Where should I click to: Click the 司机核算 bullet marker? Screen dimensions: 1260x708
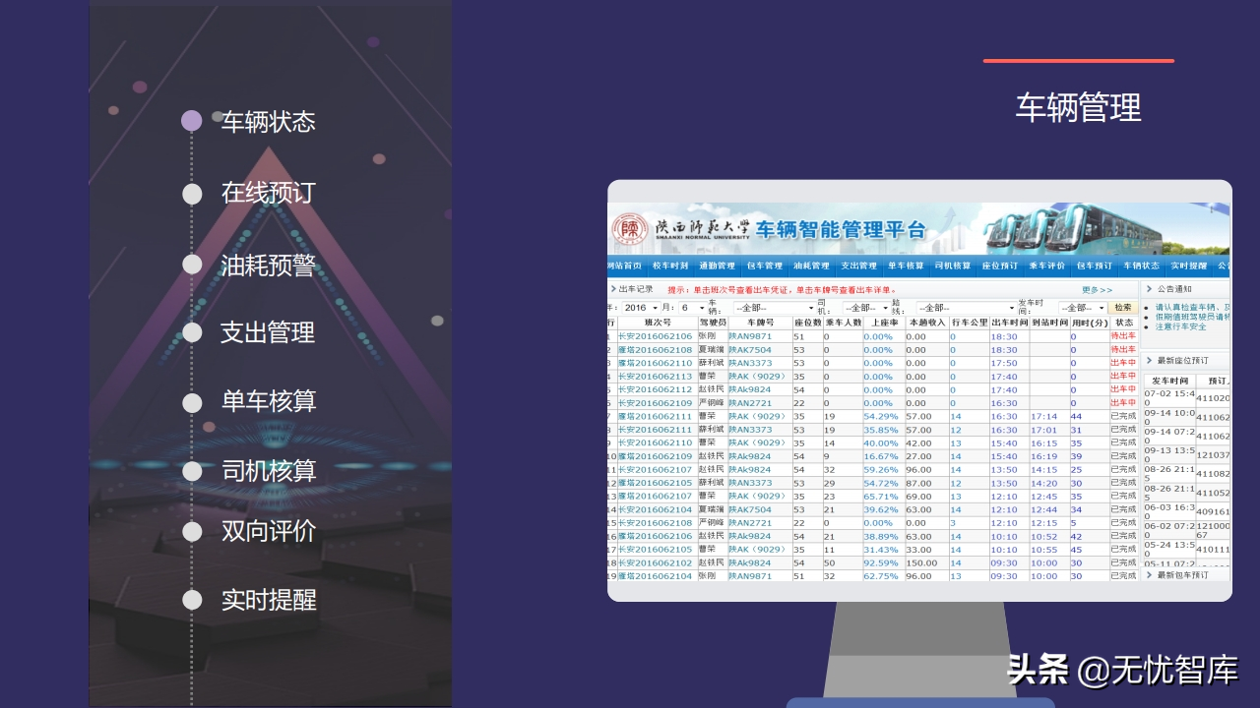[x=192, y=471]
